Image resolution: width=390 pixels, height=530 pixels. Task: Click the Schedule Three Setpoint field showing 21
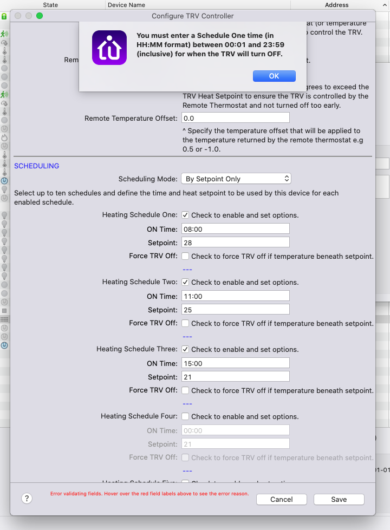236,377
